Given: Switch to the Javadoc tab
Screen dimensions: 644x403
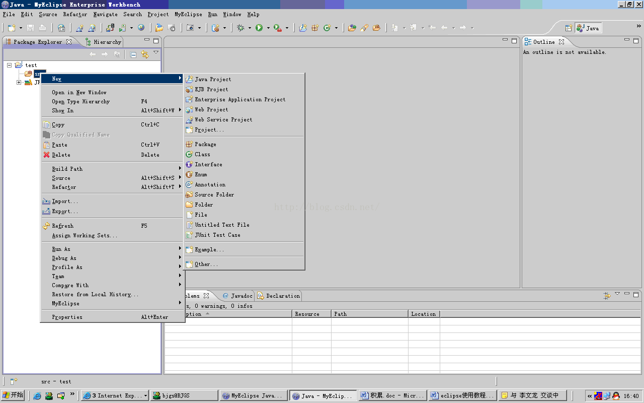Looking at the screenshot, I should click(x=237, y=296).
